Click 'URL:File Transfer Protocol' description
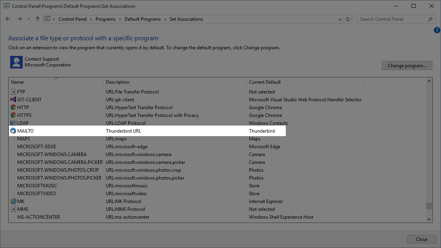 tap(132, 92)
